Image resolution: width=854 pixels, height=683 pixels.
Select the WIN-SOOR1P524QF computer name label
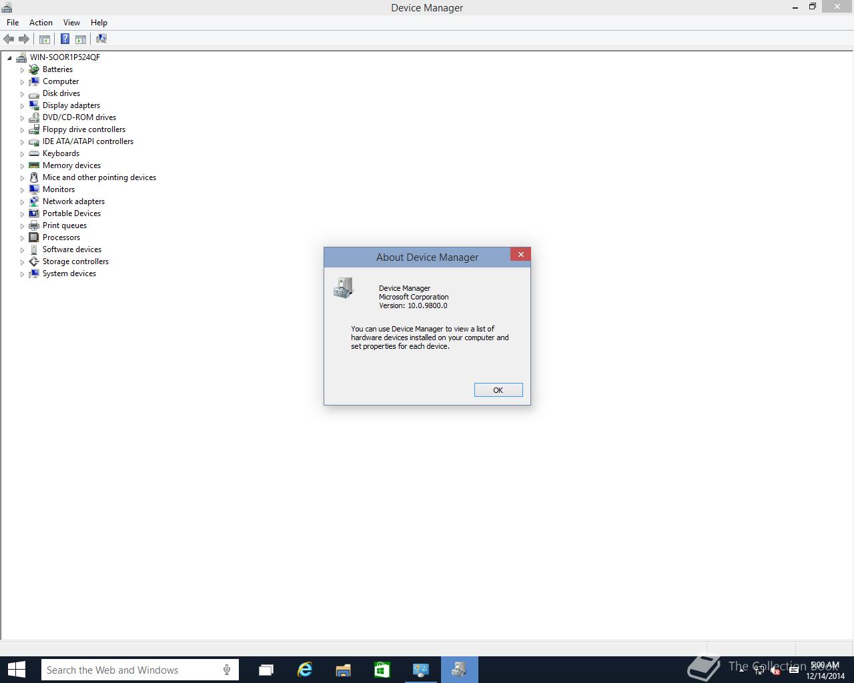[x=65, y=57]
